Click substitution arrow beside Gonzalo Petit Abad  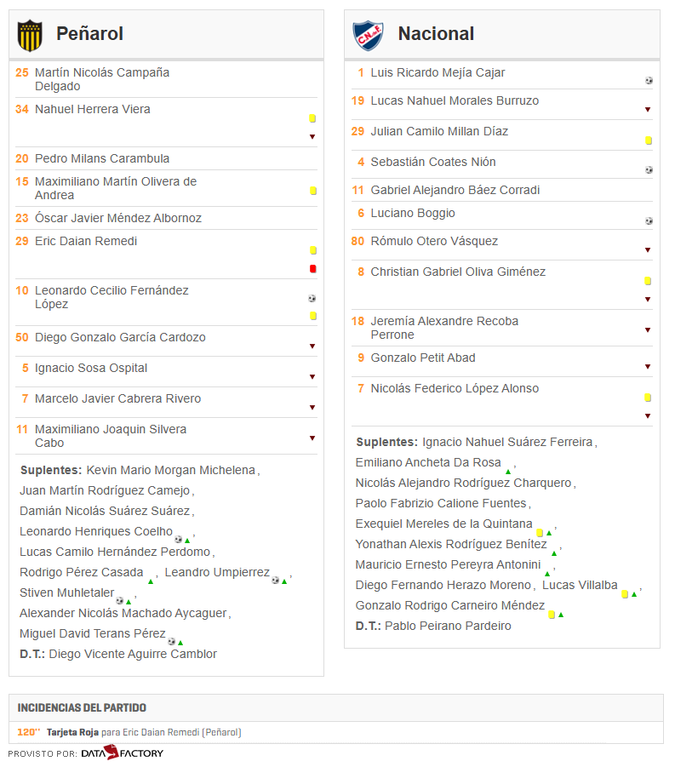648,366
